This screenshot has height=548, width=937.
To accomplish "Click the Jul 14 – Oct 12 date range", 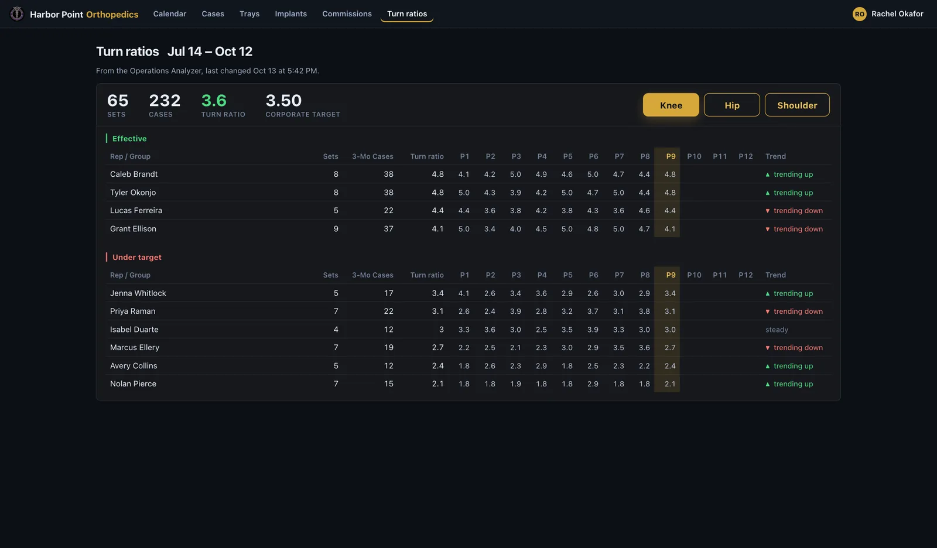I will [x=210, y=52].
